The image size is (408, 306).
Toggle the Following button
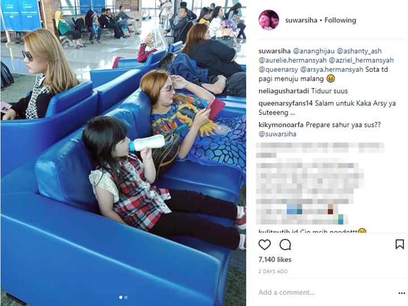coord(340,20)
